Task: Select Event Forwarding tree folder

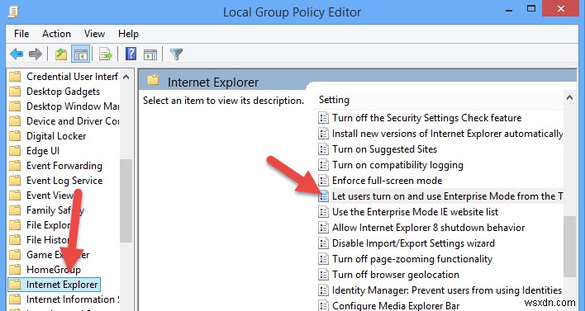Action: click(x=55, y=166)
